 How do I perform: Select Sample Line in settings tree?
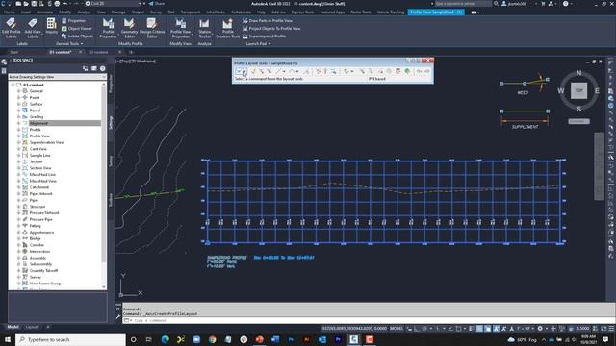coord(39,156)
